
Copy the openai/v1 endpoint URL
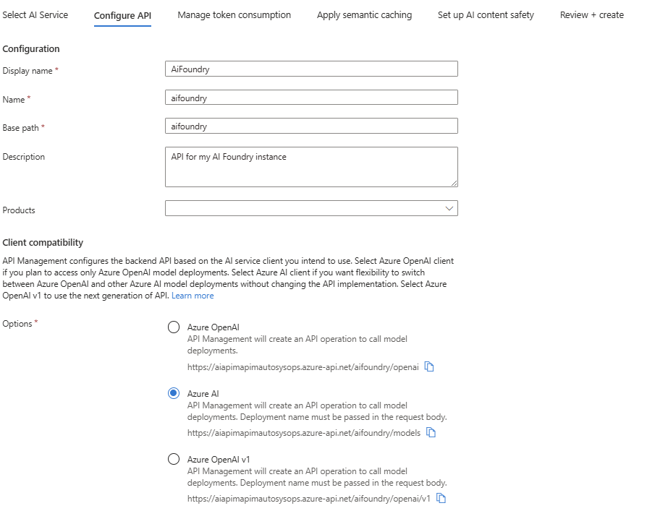click(x=441, y=498)
